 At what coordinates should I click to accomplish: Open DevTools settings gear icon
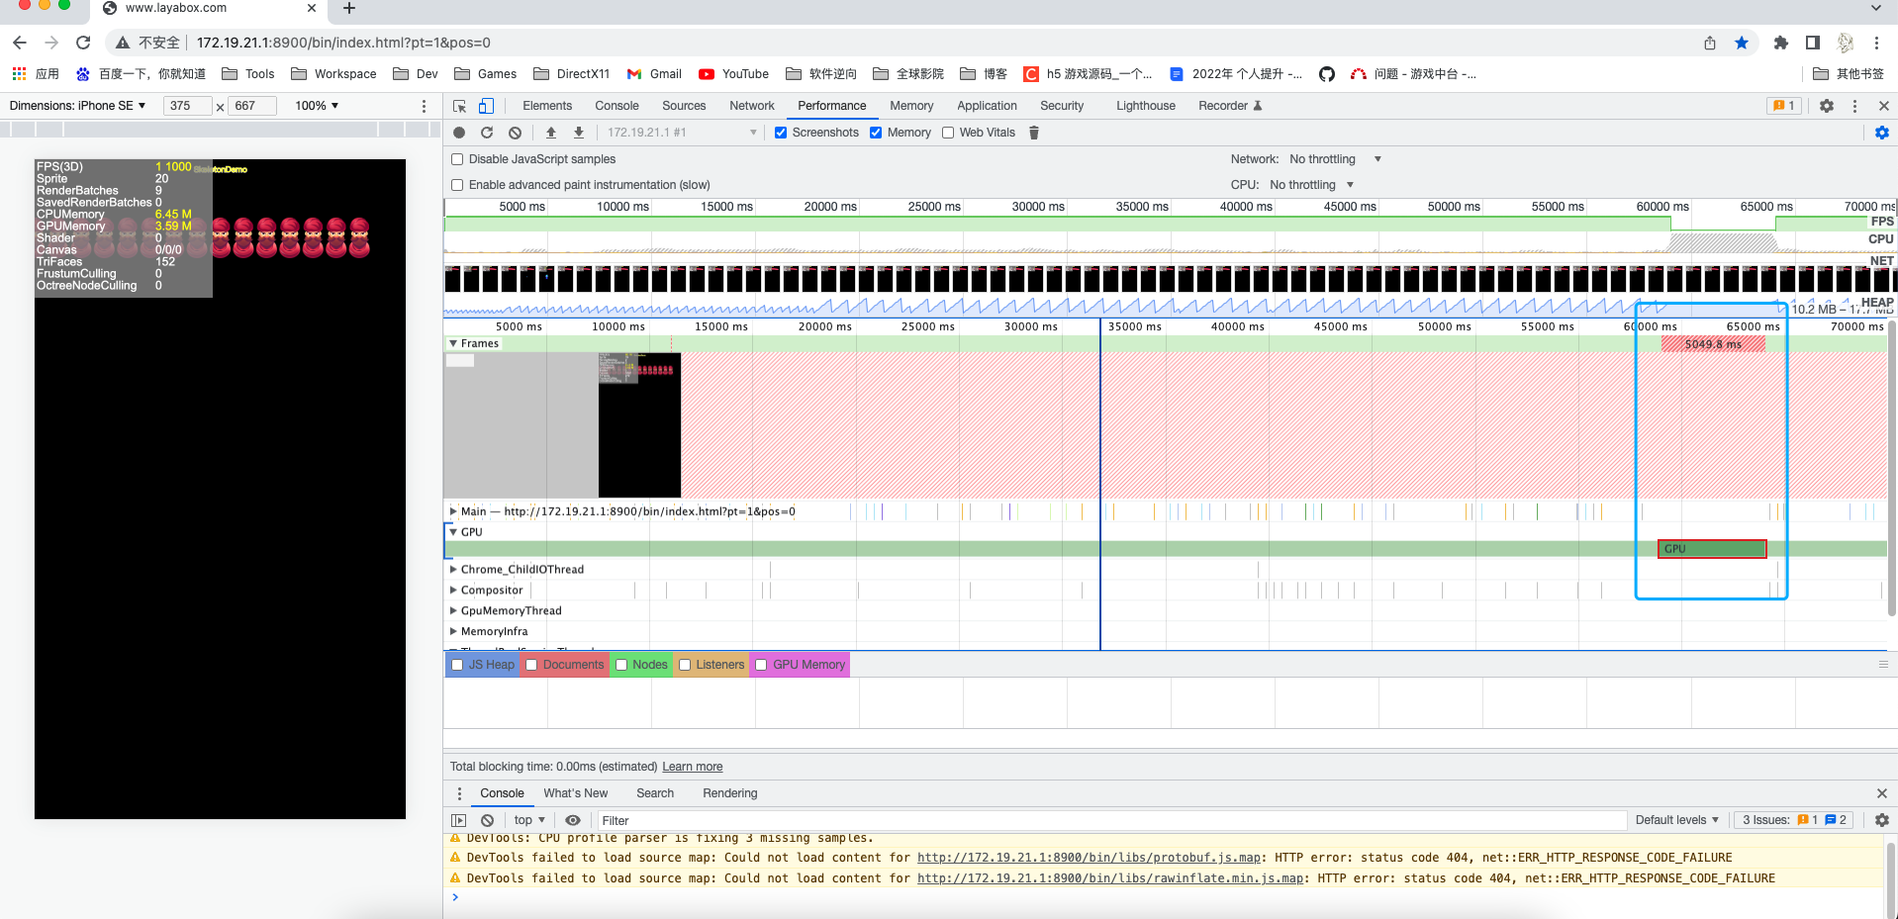point(1827,106)
